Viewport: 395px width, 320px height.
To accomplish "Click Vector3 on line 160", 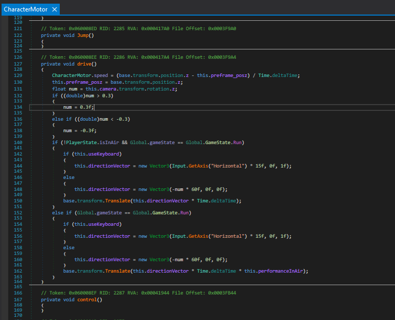I will pyautogui.click(x=159, y=260).
